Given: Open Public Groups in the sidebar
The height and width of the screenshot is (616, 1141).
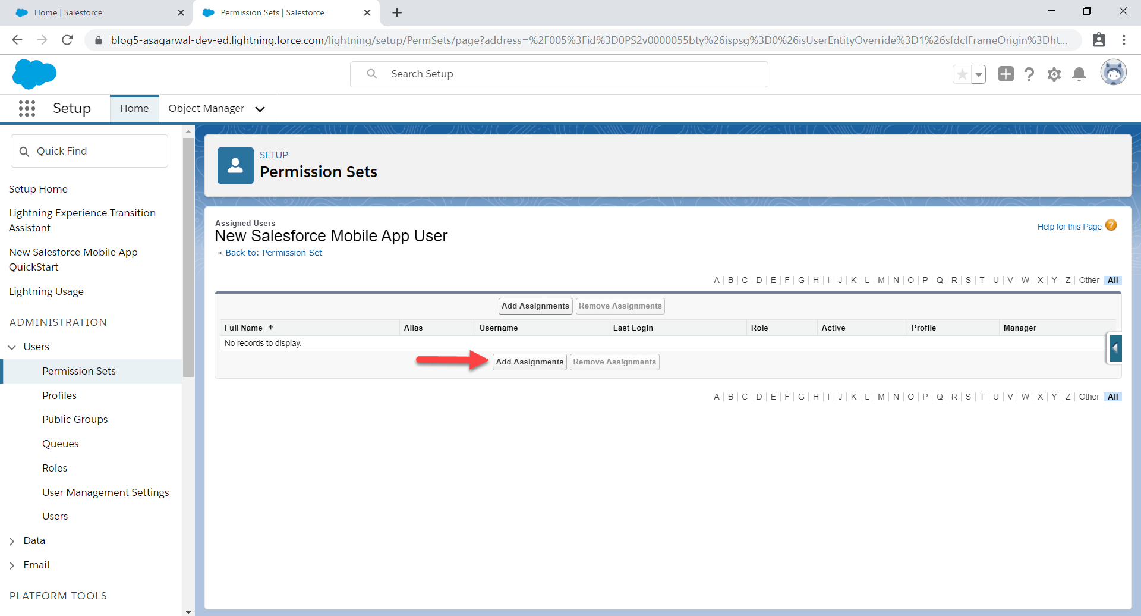Looking at the screenshot, I should coord(75,419).
